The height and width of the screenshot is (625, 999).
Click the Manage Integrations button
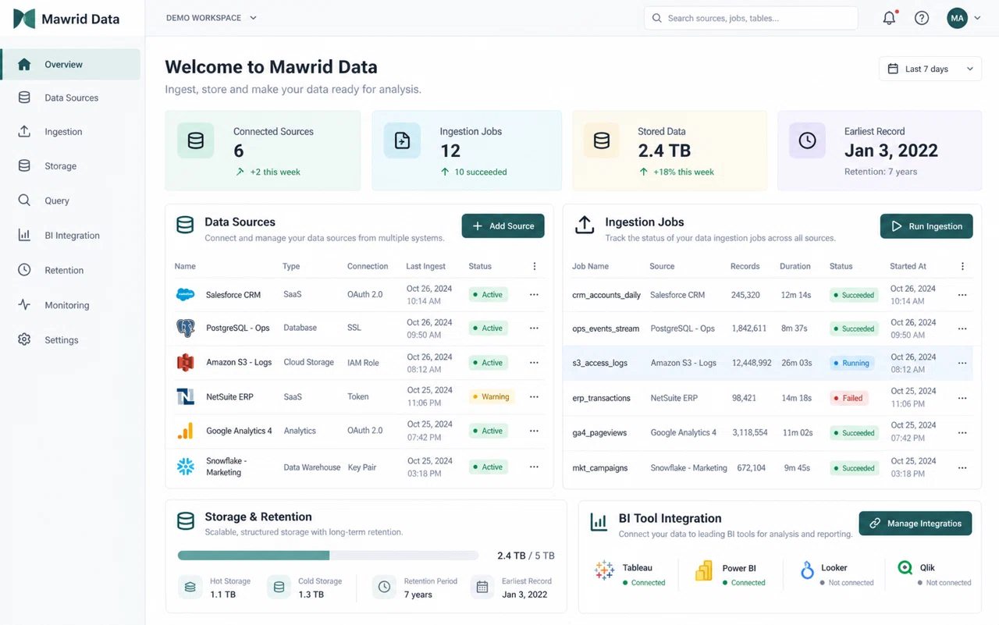pos(915,524)
